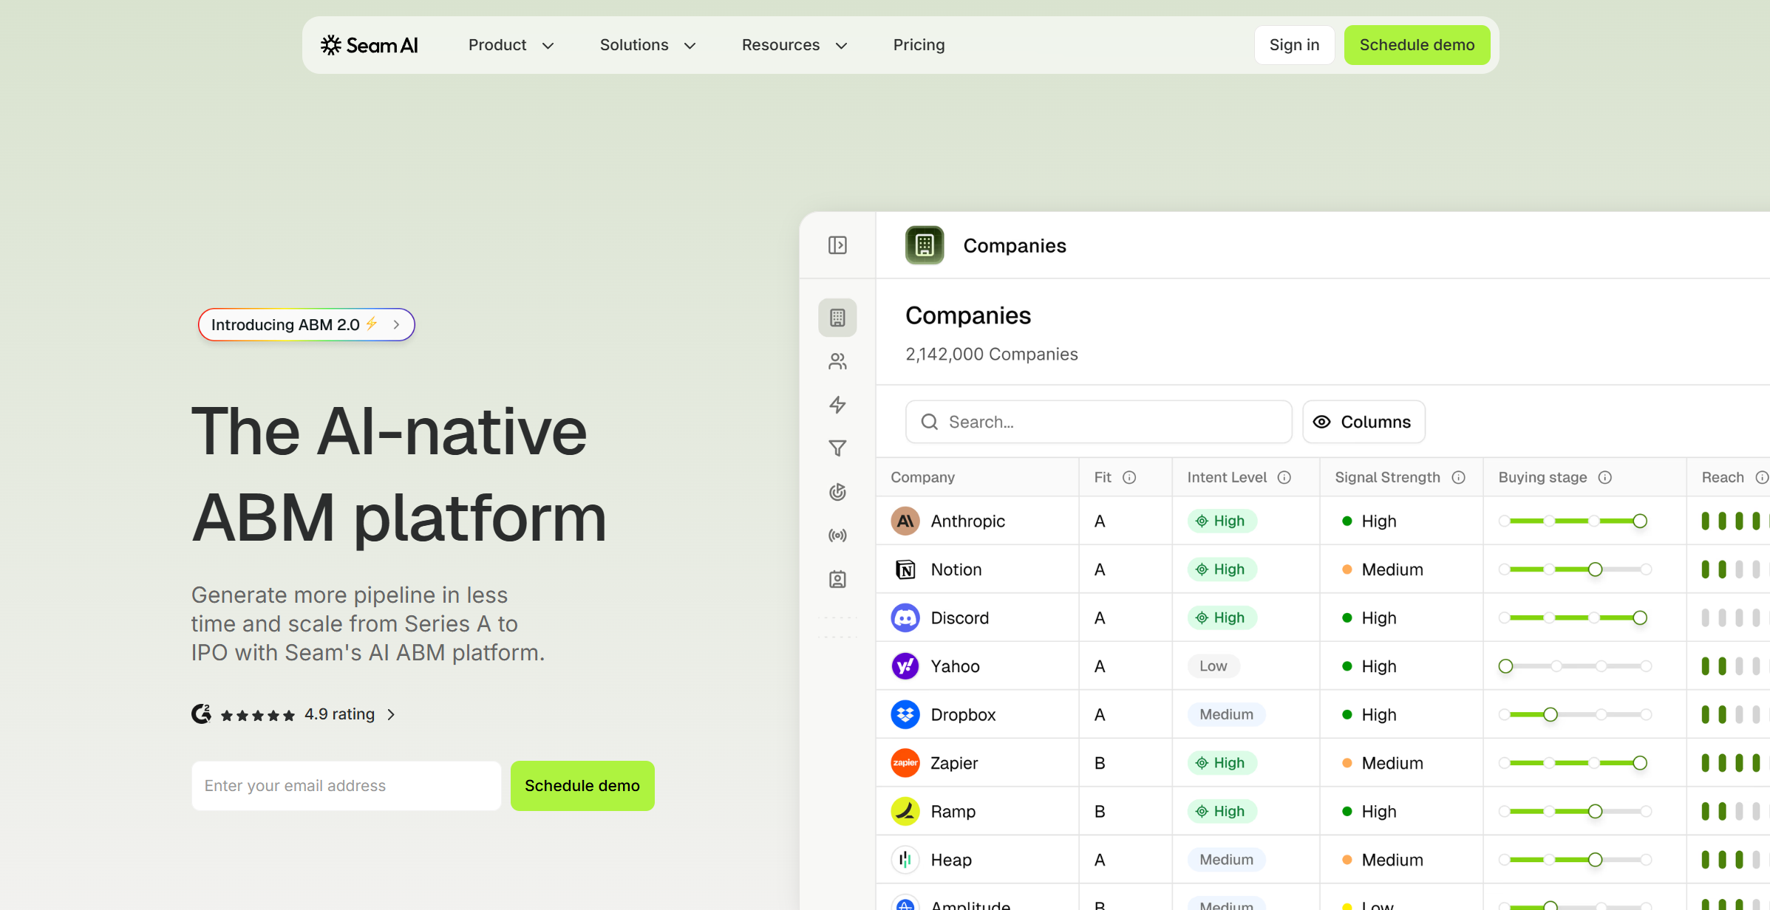Click the Reach column header
Screen dimensions: 1770x910
pyautogui.click(x=1723, y=477)
